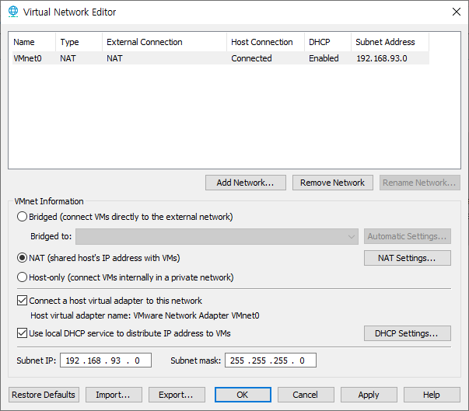469x411 pixels.
Task: Click the Enabled DHCP cell for VMnet0
Action: (324, 58)
